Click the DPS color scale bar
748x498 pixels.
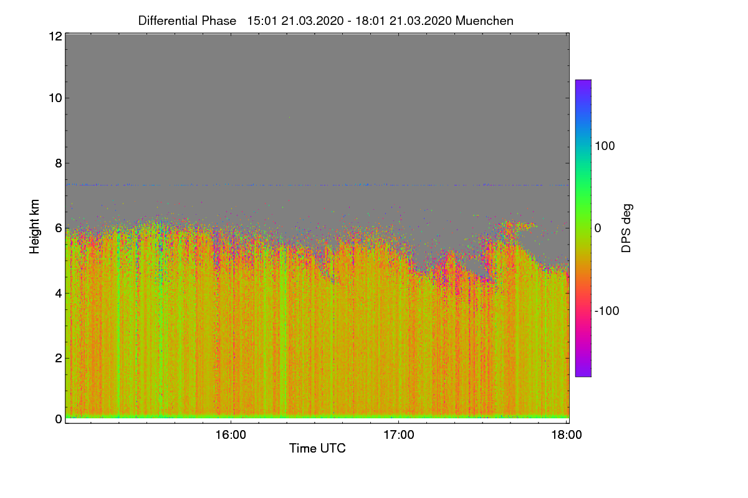point(583,228)
